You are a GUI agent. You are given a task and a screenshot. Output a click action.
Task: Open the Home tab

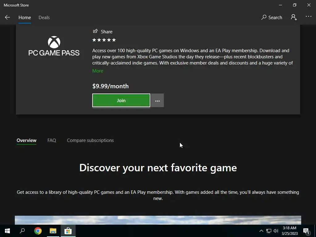(25, 18)
